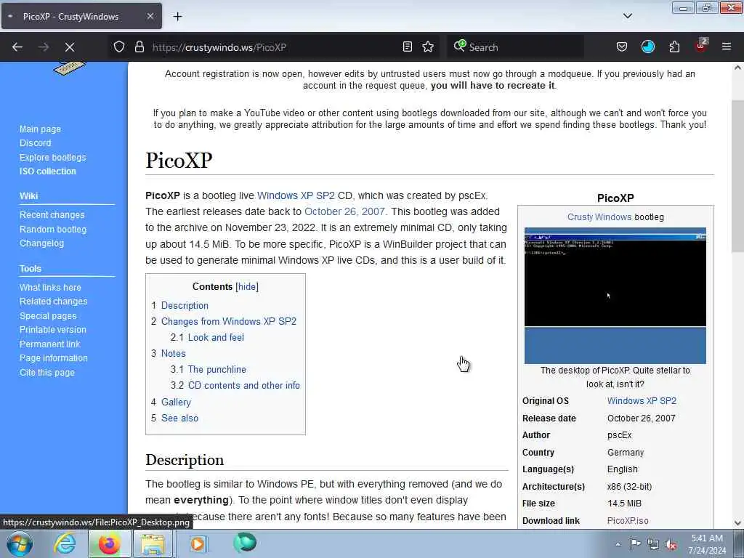This screenshot has width=744, height=558.
Task: Stop loading the page
Action: coord(70,47)
